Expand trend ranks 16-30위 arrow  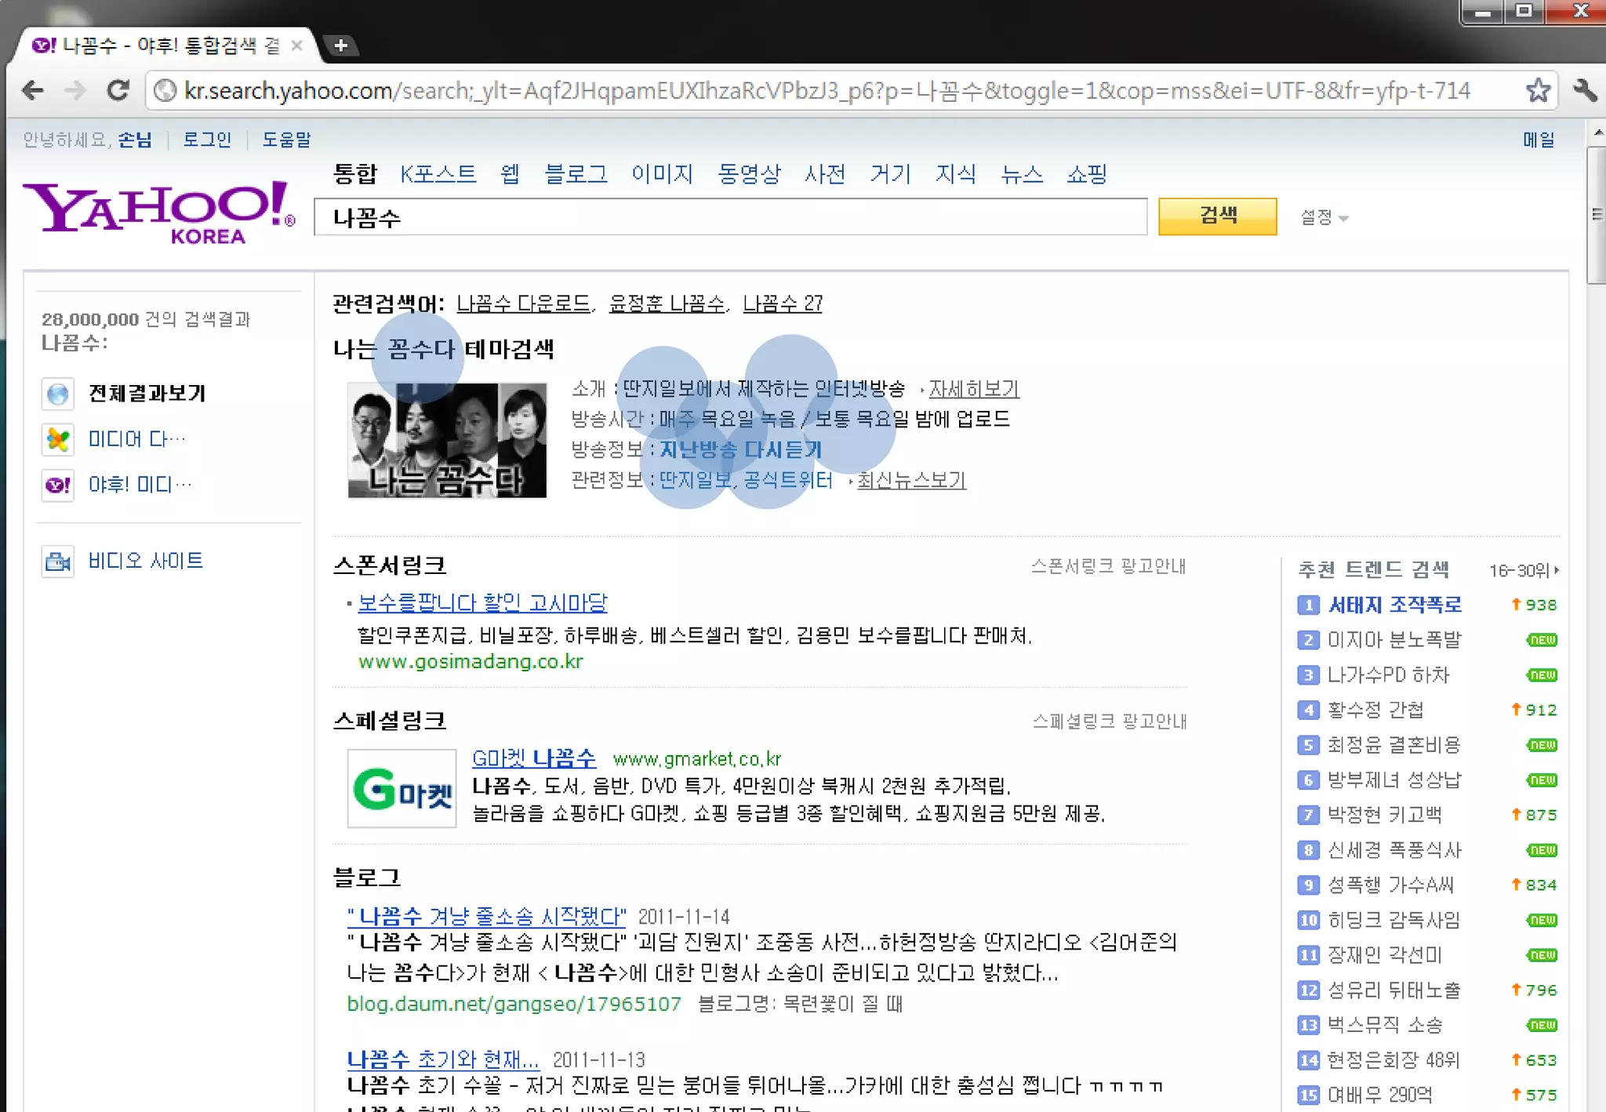pos(1556,570)
